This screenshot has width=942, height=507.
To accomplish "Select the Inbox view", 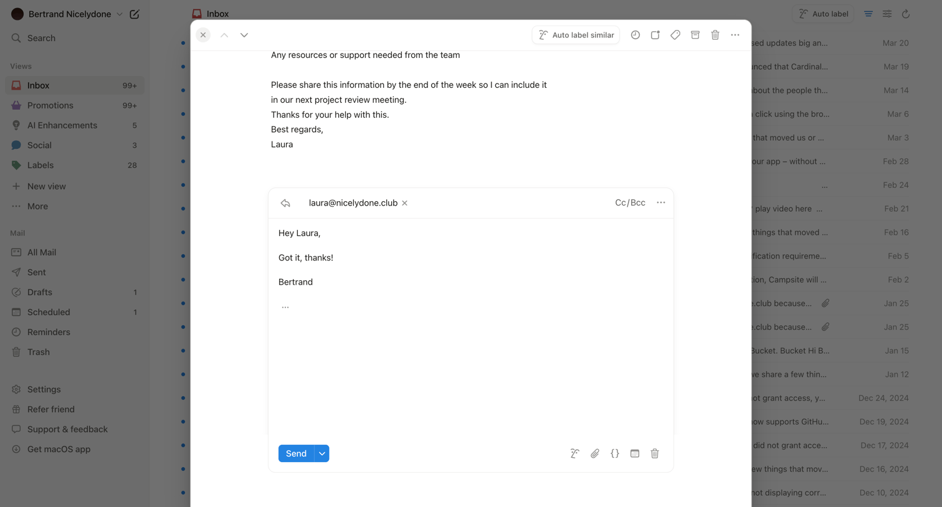I will point(75,85).
